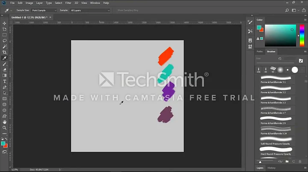Open the search magnifier in options bar
This screenshot has width=308, height=172.
tap(287, 10)
